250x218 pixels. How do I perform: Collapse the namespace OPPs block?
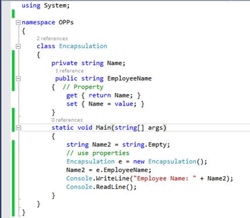click(18, 23)
